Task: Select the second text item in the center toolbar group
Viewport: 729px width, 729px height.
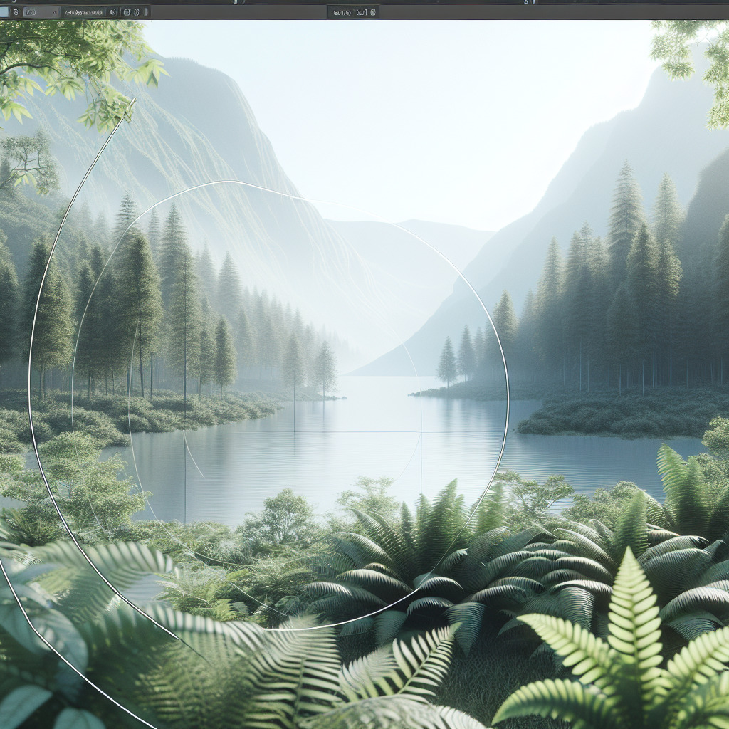Action: (x=360, y=12)
